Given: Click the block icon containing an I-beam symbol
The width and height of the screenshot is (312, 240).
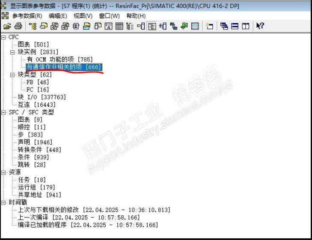Looking at the screenshot, I should pos(76,26).
